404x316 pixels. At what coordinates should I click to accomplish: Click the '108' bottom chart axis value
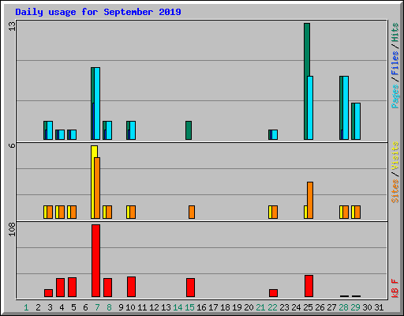pos(12,229)
